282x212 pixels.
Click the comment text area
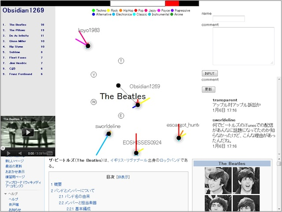point(244,46)
